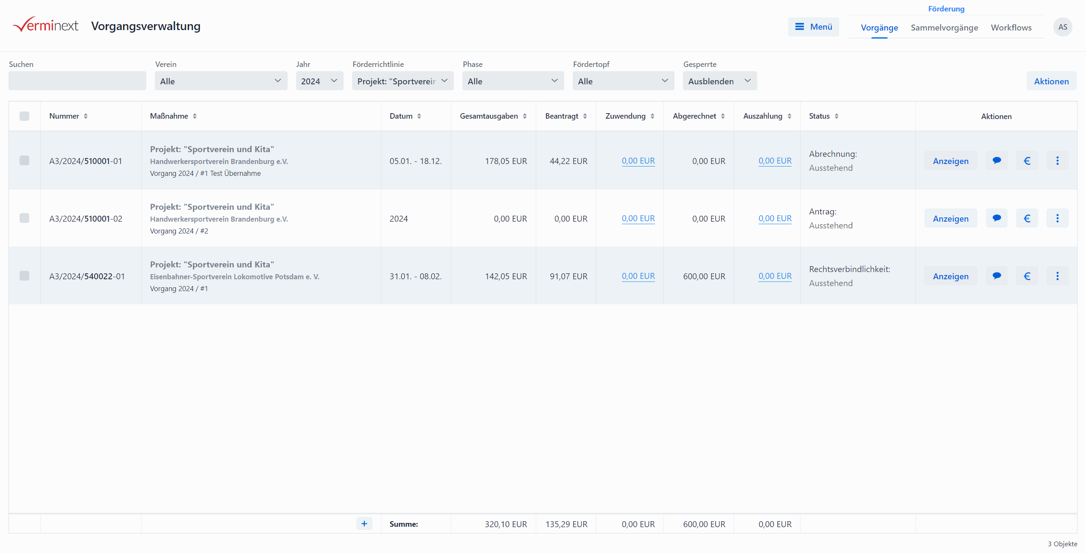1086x553 pixels.
Task: Open the euro icon for A3/2024/510001-02
Action: tap(1027, 218)
